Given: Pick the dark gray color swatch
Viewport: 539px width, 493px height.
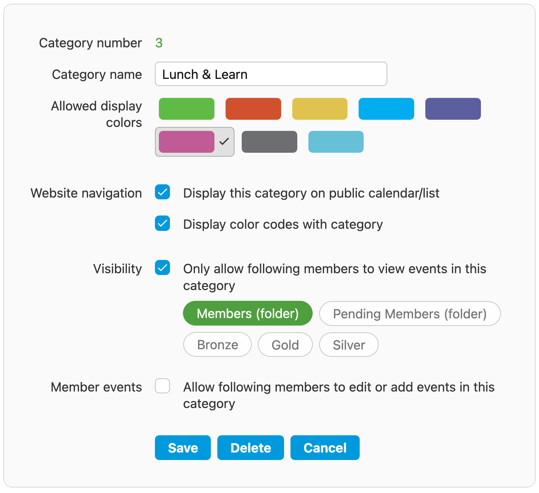Looking at the screenshot, I should tap(269, 142).
